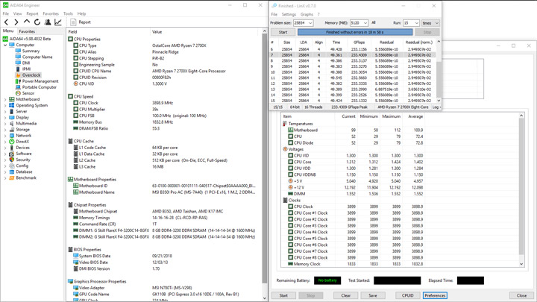
Task: Toggle the CPU Type checkbox
Action: tap(75, 45)
